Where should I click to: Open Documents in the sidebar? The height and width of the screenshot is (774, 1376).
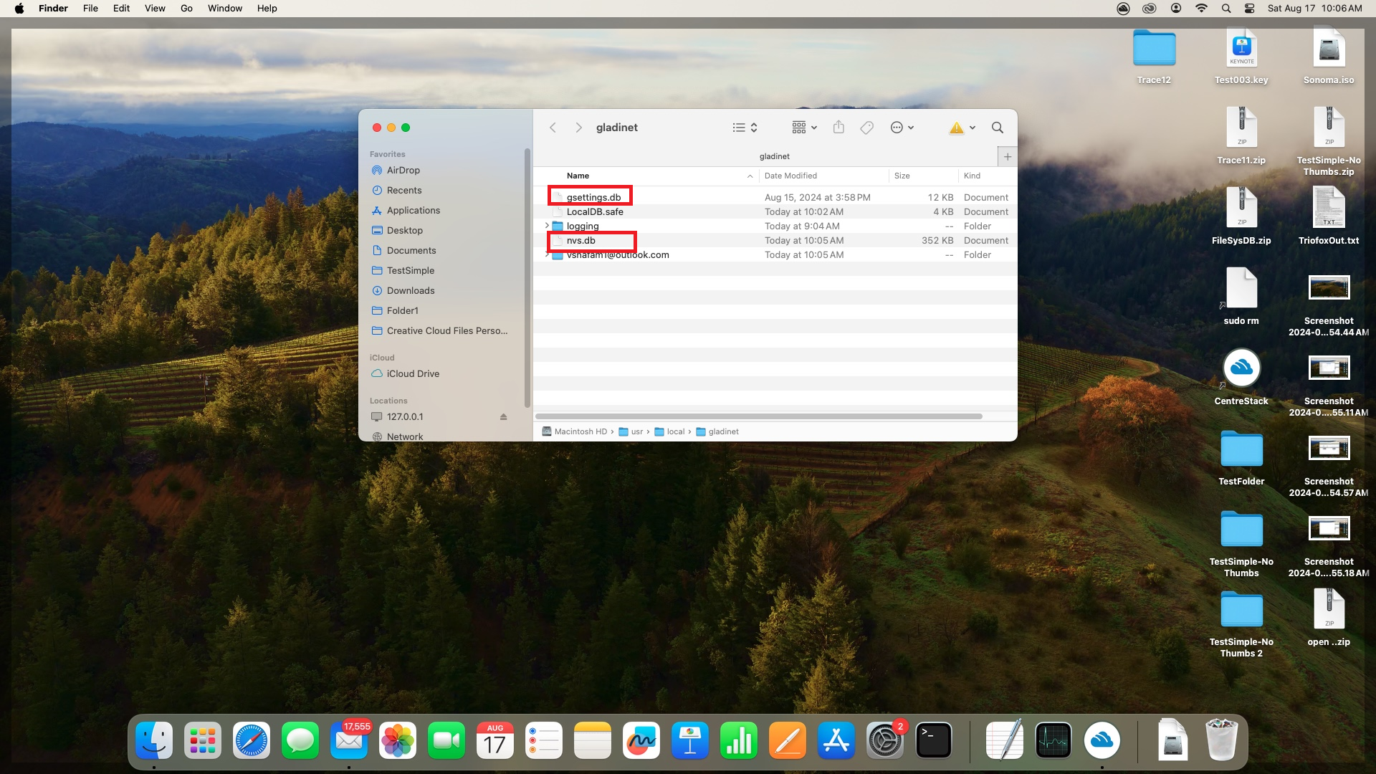tap(411, 250)
